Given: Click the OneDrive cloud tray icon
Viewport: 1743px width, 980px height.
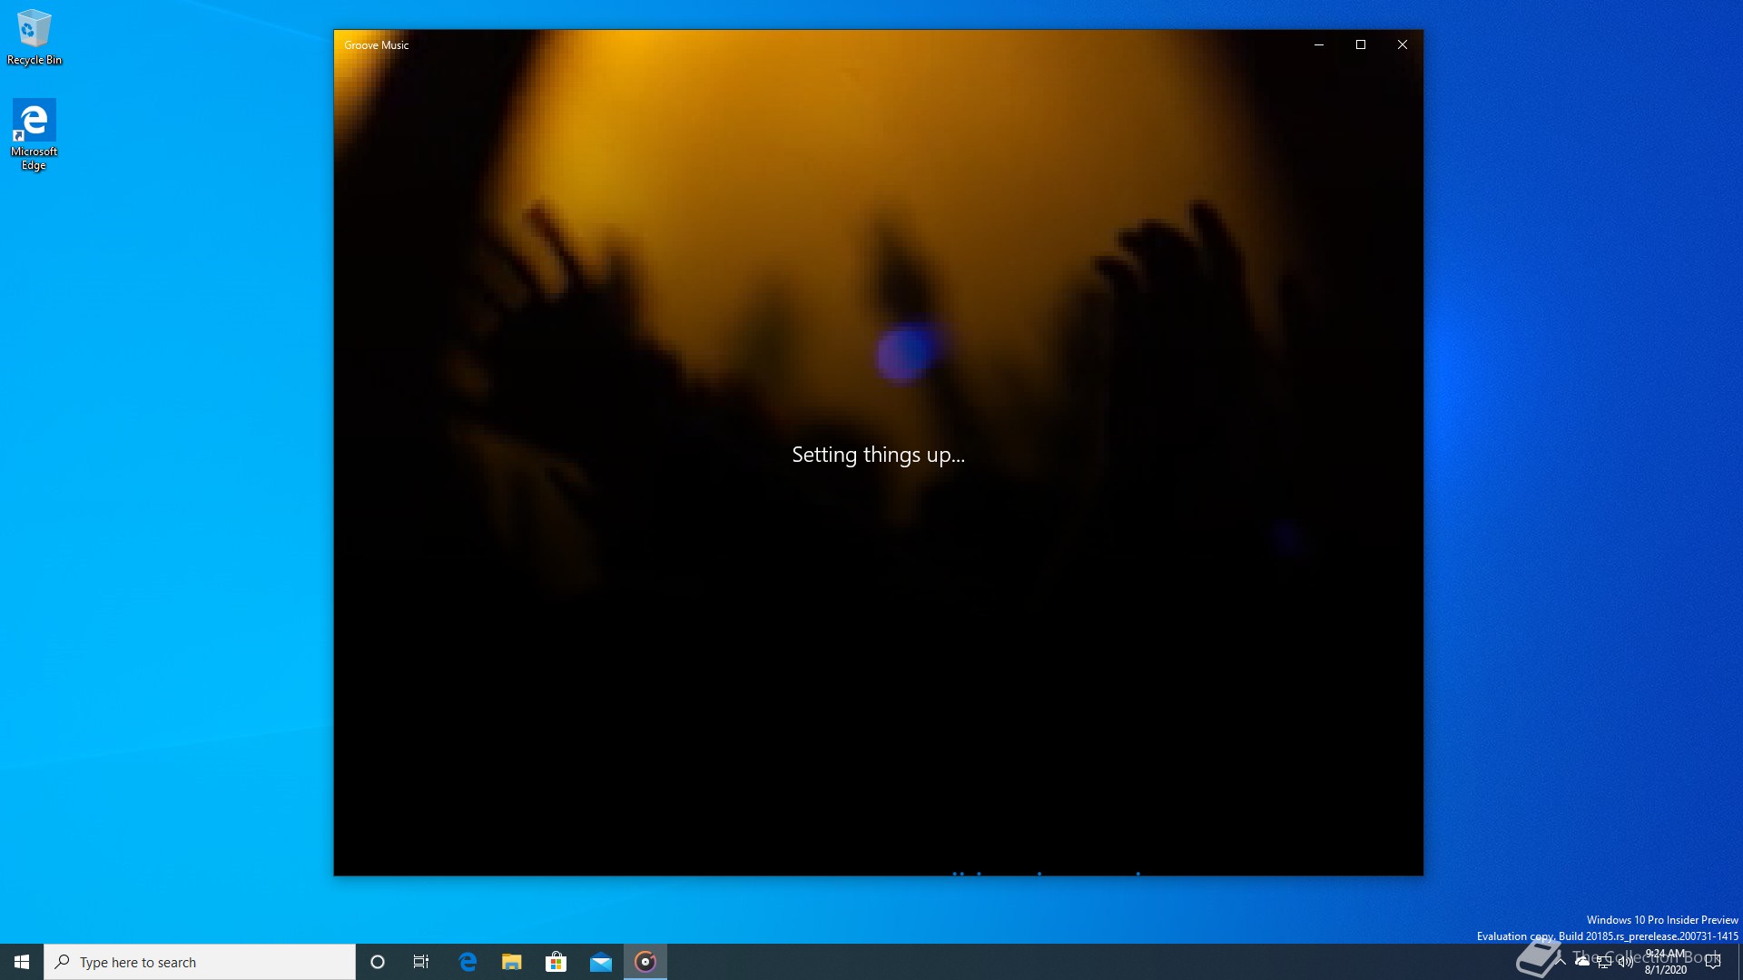Looking at the screenshot, I should (1582, 961).
